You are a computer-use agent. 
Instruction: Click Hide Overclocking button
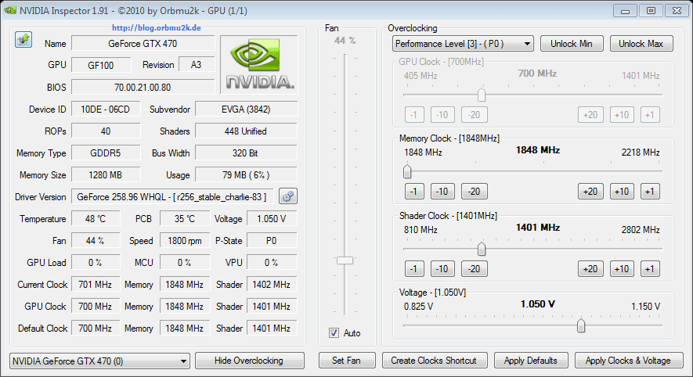pyautogui.click(x=249, y=361)
